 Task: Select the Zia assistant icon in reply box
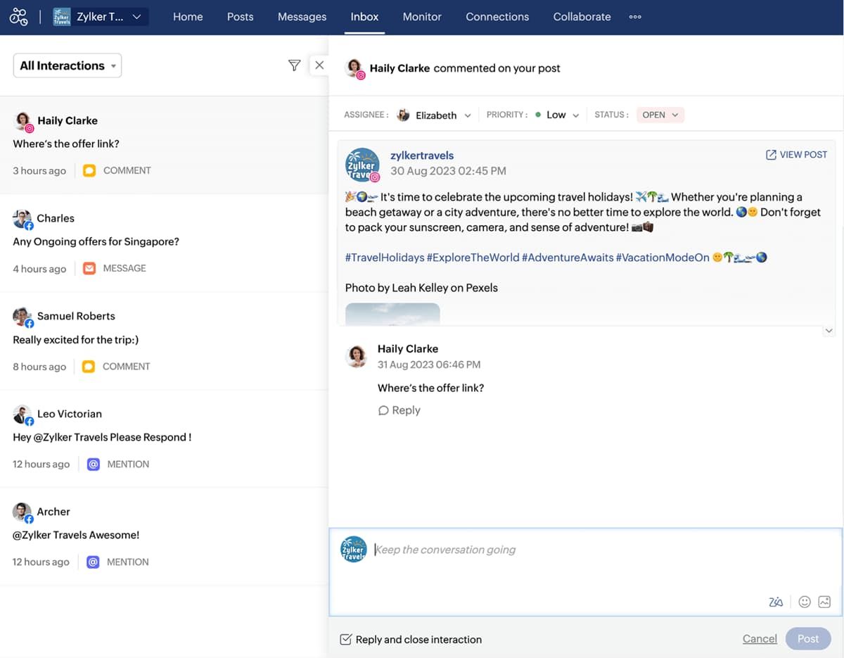coord(776,602)
